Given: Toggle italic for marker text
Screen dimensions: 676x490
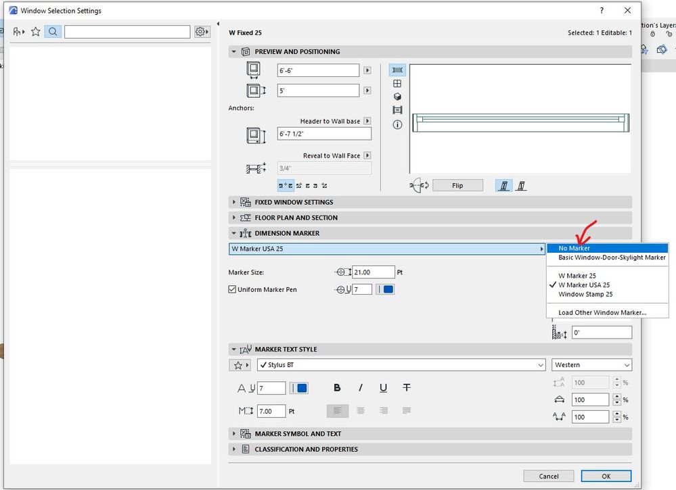Looking at the screenshot, I should click(360, 388).
